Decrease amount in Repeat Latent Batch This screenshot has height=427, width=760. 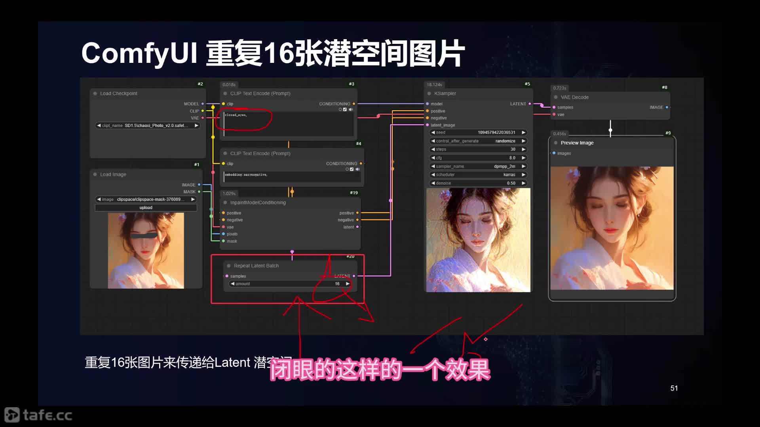pyautogui.click(x=233, y=284)
